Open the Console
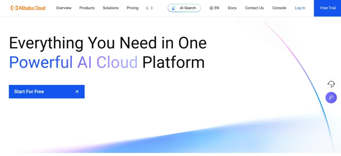The height and width of the screenshot is (156, 341). pos(279,8)
